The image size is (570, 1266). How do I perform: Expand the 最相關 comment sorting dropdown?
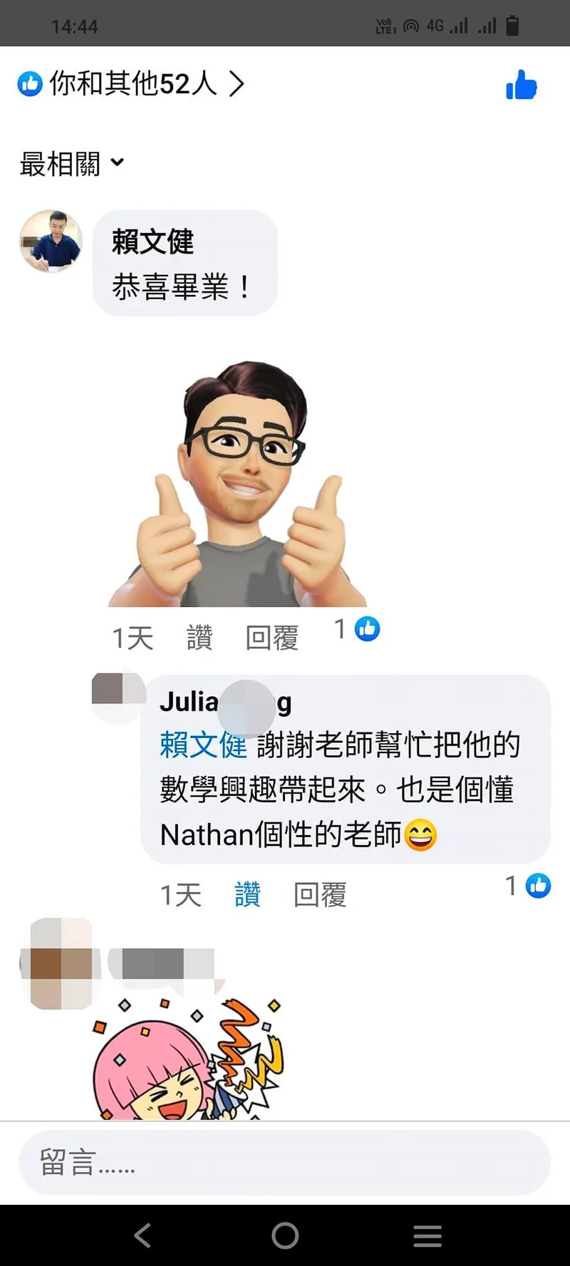coord(71,164)
